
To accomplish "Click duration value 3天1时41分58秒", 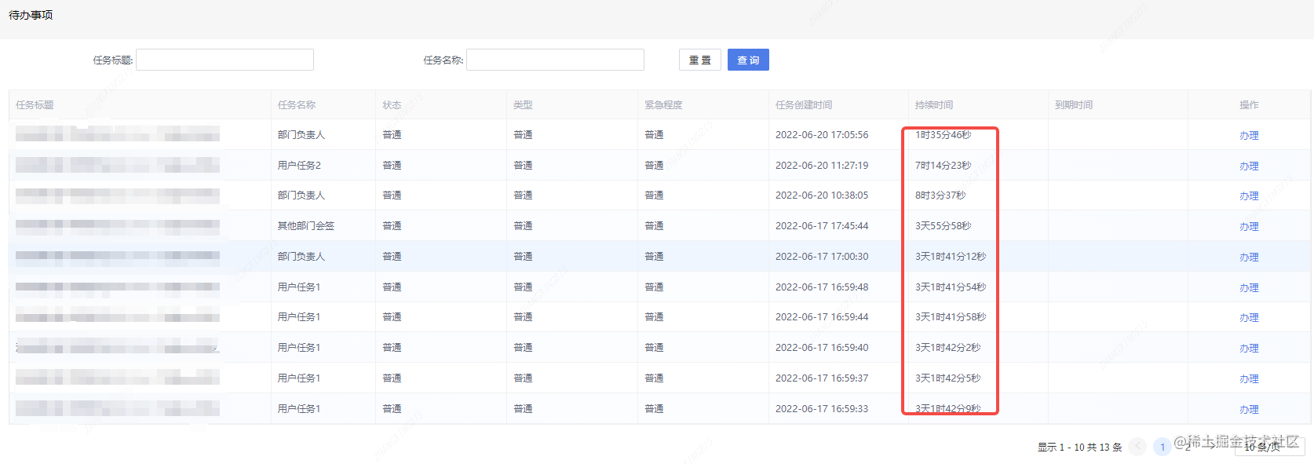I will [951, 316].
